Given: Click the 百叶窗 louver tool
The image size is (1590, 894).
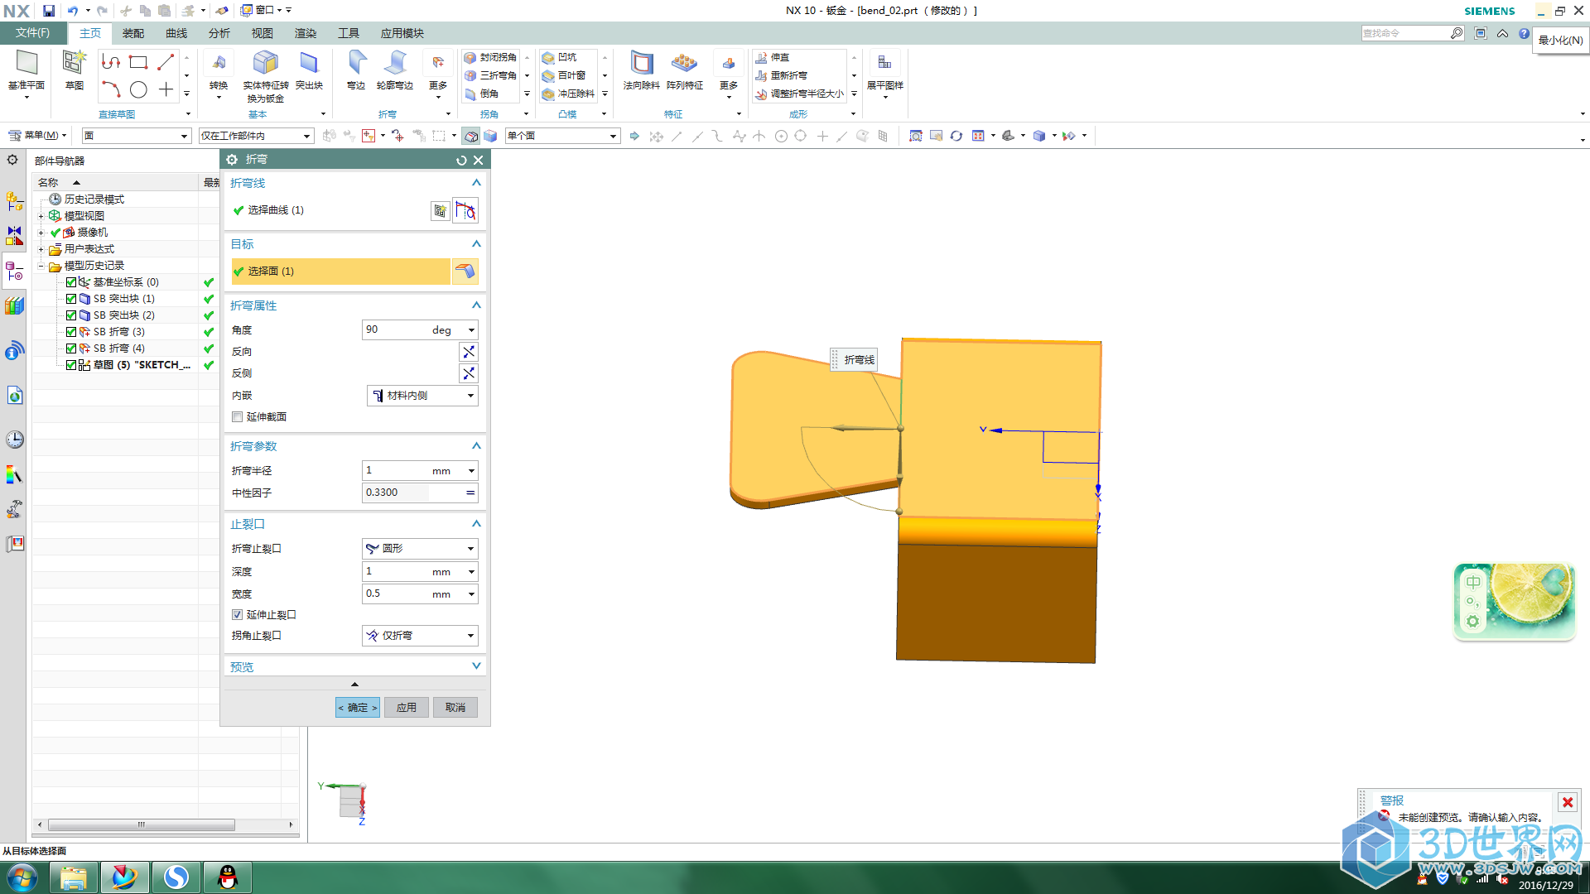Looking at the screenshot, I should point(564,75).
